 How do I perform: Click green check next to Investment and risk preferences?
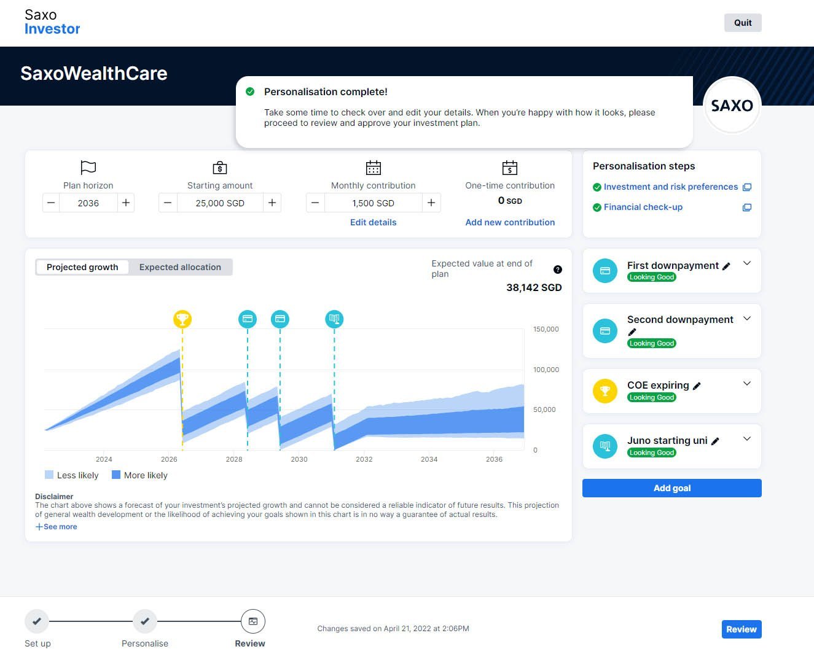point(597,187)
